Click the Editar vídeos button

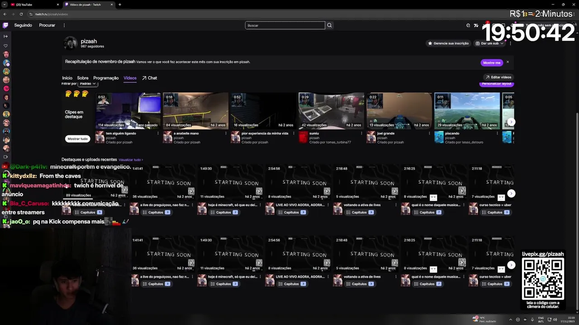click(x=498, y=77)
